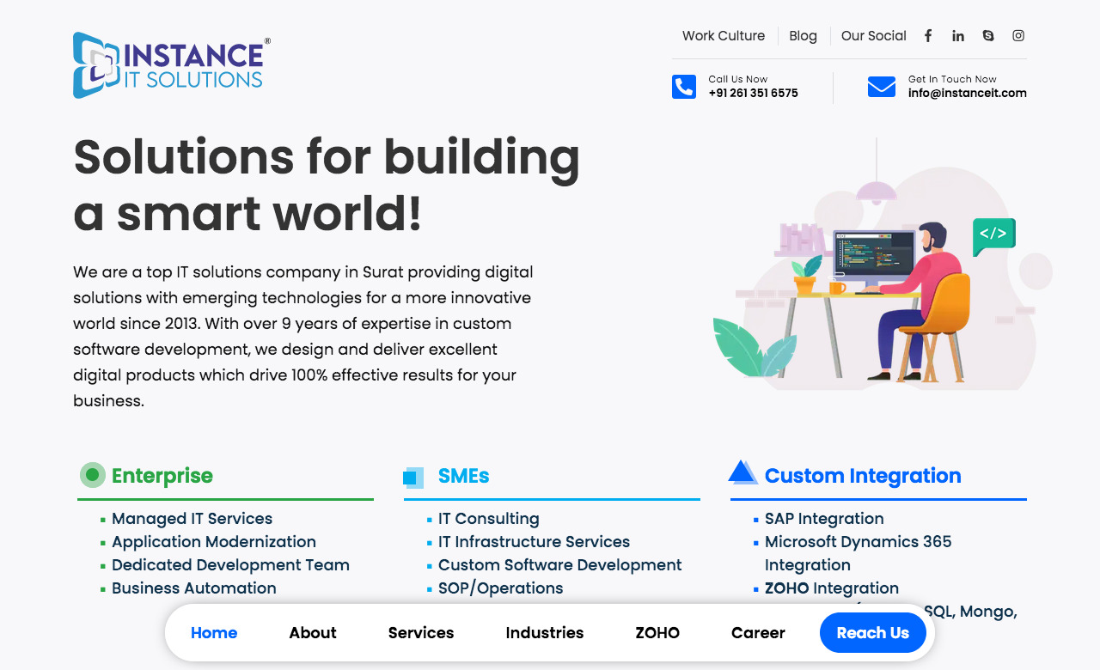Open the Managed IT Services link
This screenshot has width=1100, height=670.
(192, 519)
